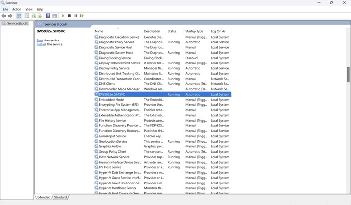351x205 pixels.
Task: Click the vertical scrollbar thumb
Action: pos(348,74)
